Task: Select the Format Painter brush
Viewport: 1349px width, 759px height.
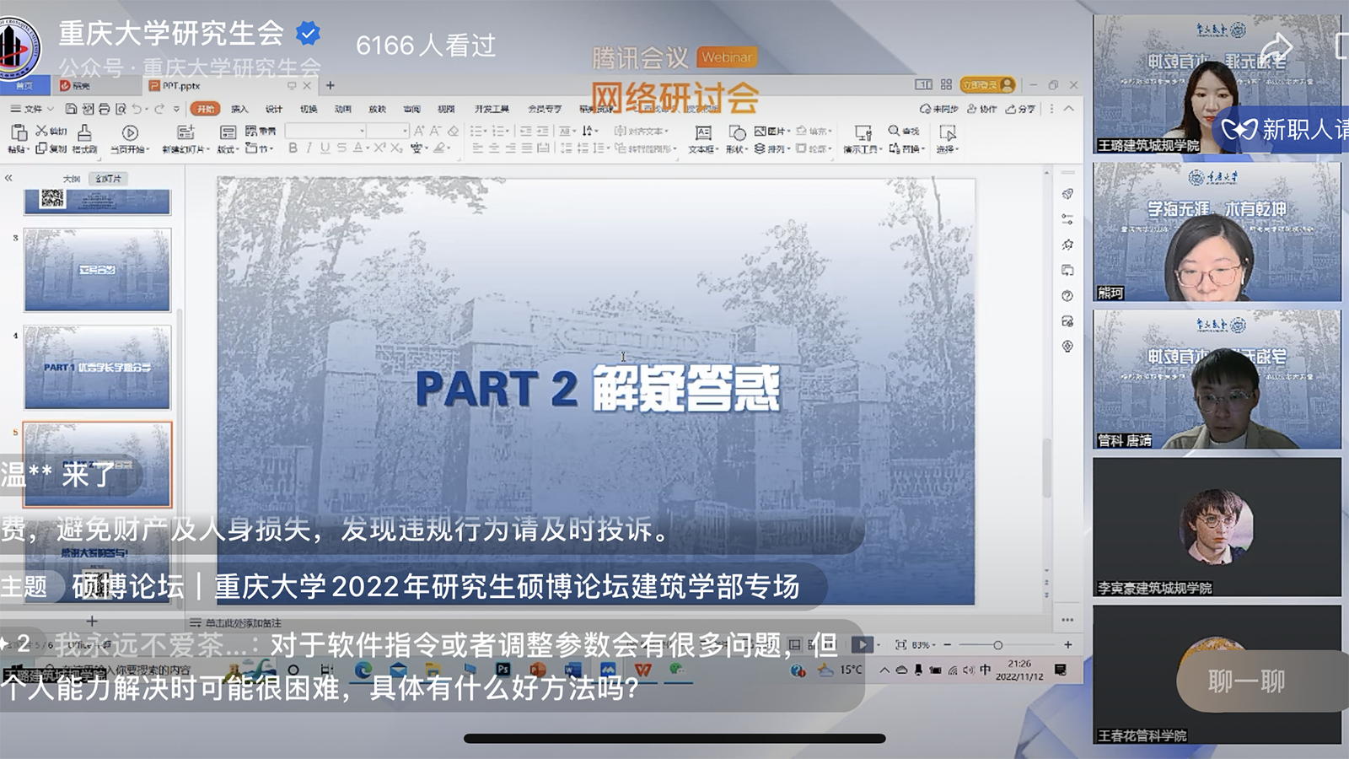Action: tap(84, 132)
